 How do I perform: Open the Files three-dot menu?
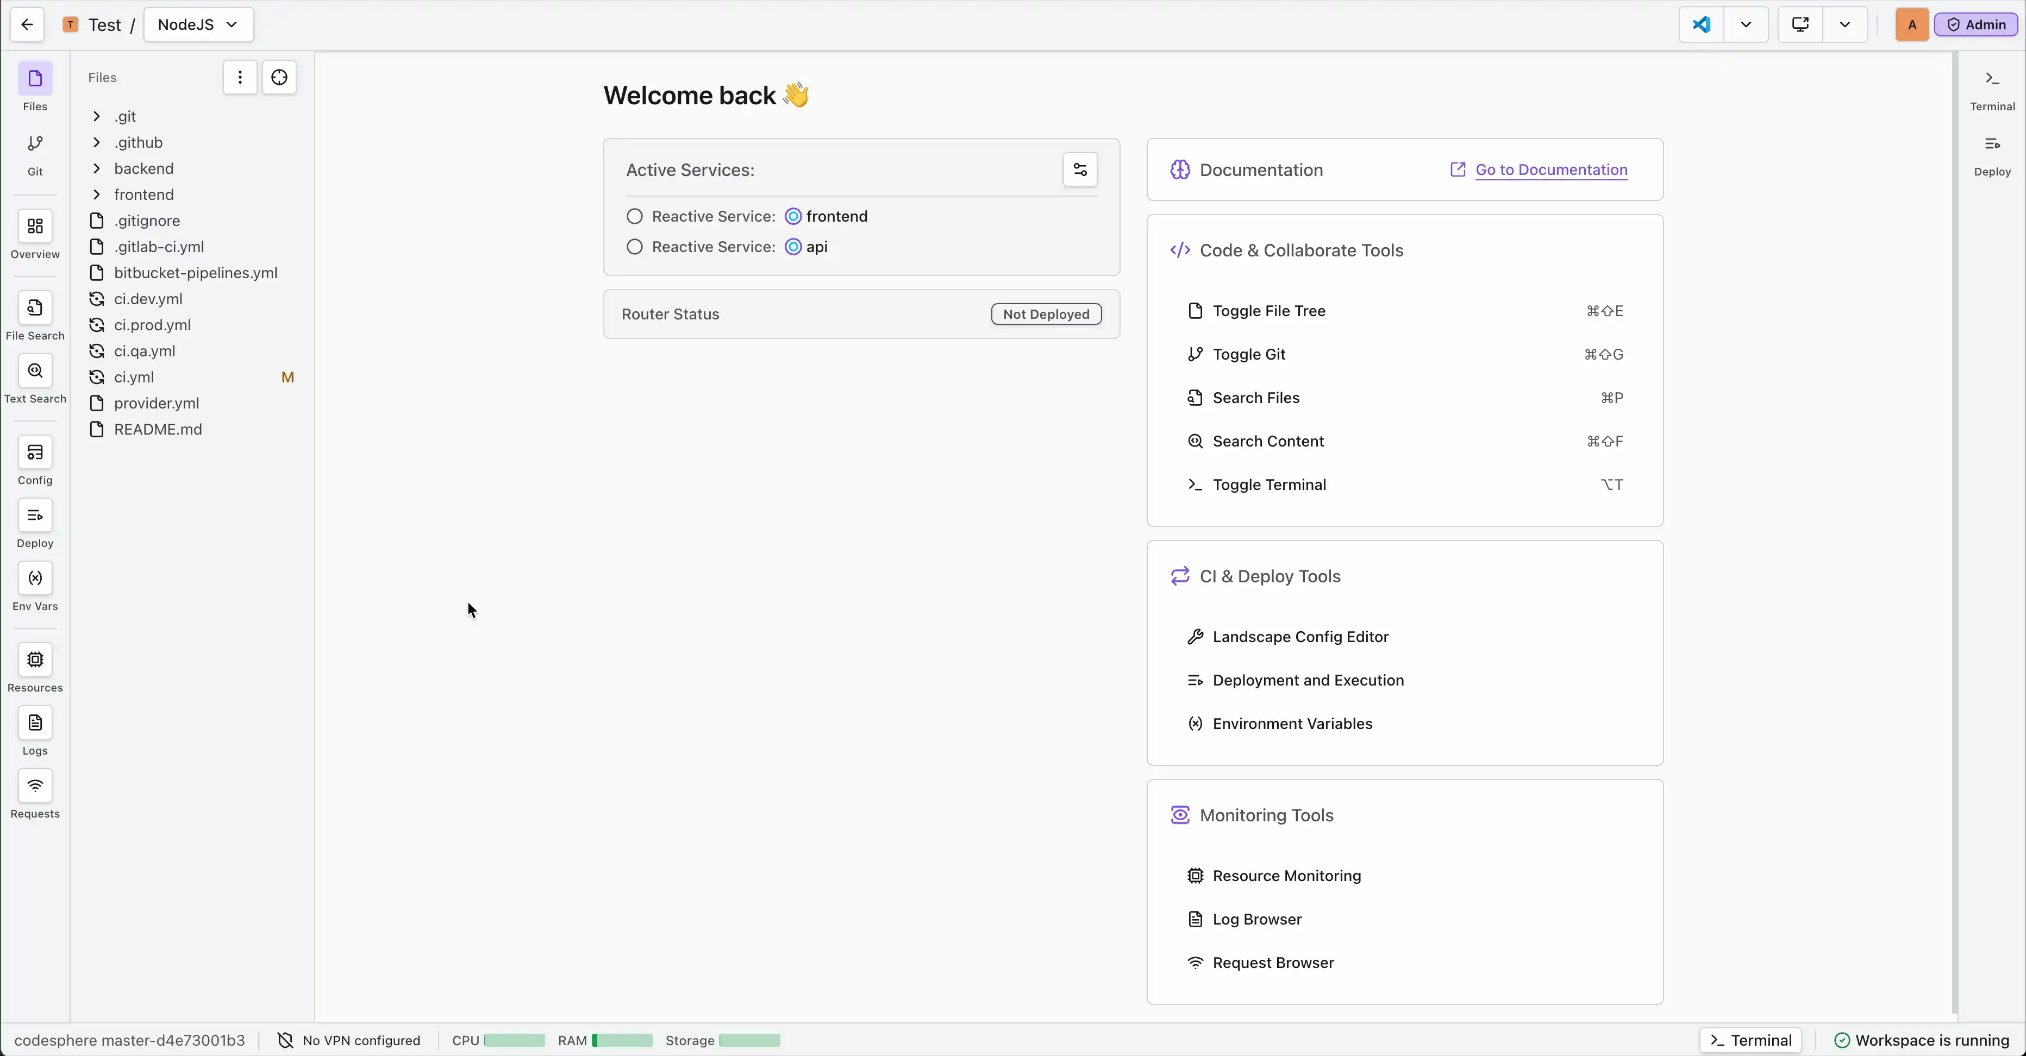coord(240,77)
